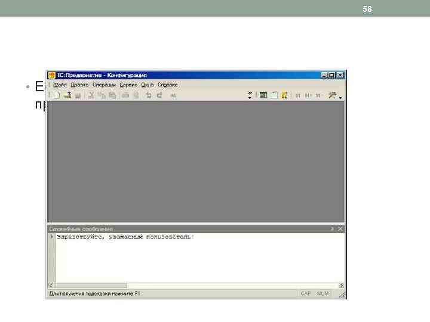Click the 1C application icon in title bar

click(51, 75)
